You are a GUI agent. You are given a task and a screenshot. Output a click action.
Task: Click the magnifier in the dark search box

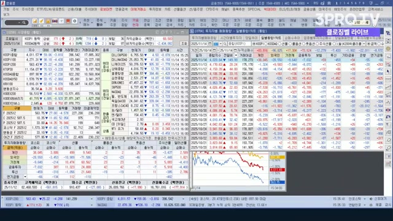point(24,23)
